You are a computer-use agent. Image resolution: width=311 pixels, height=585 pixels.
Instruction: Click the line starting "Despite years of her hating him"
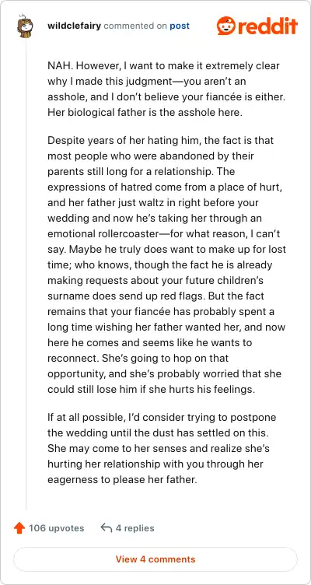(160, 141)
